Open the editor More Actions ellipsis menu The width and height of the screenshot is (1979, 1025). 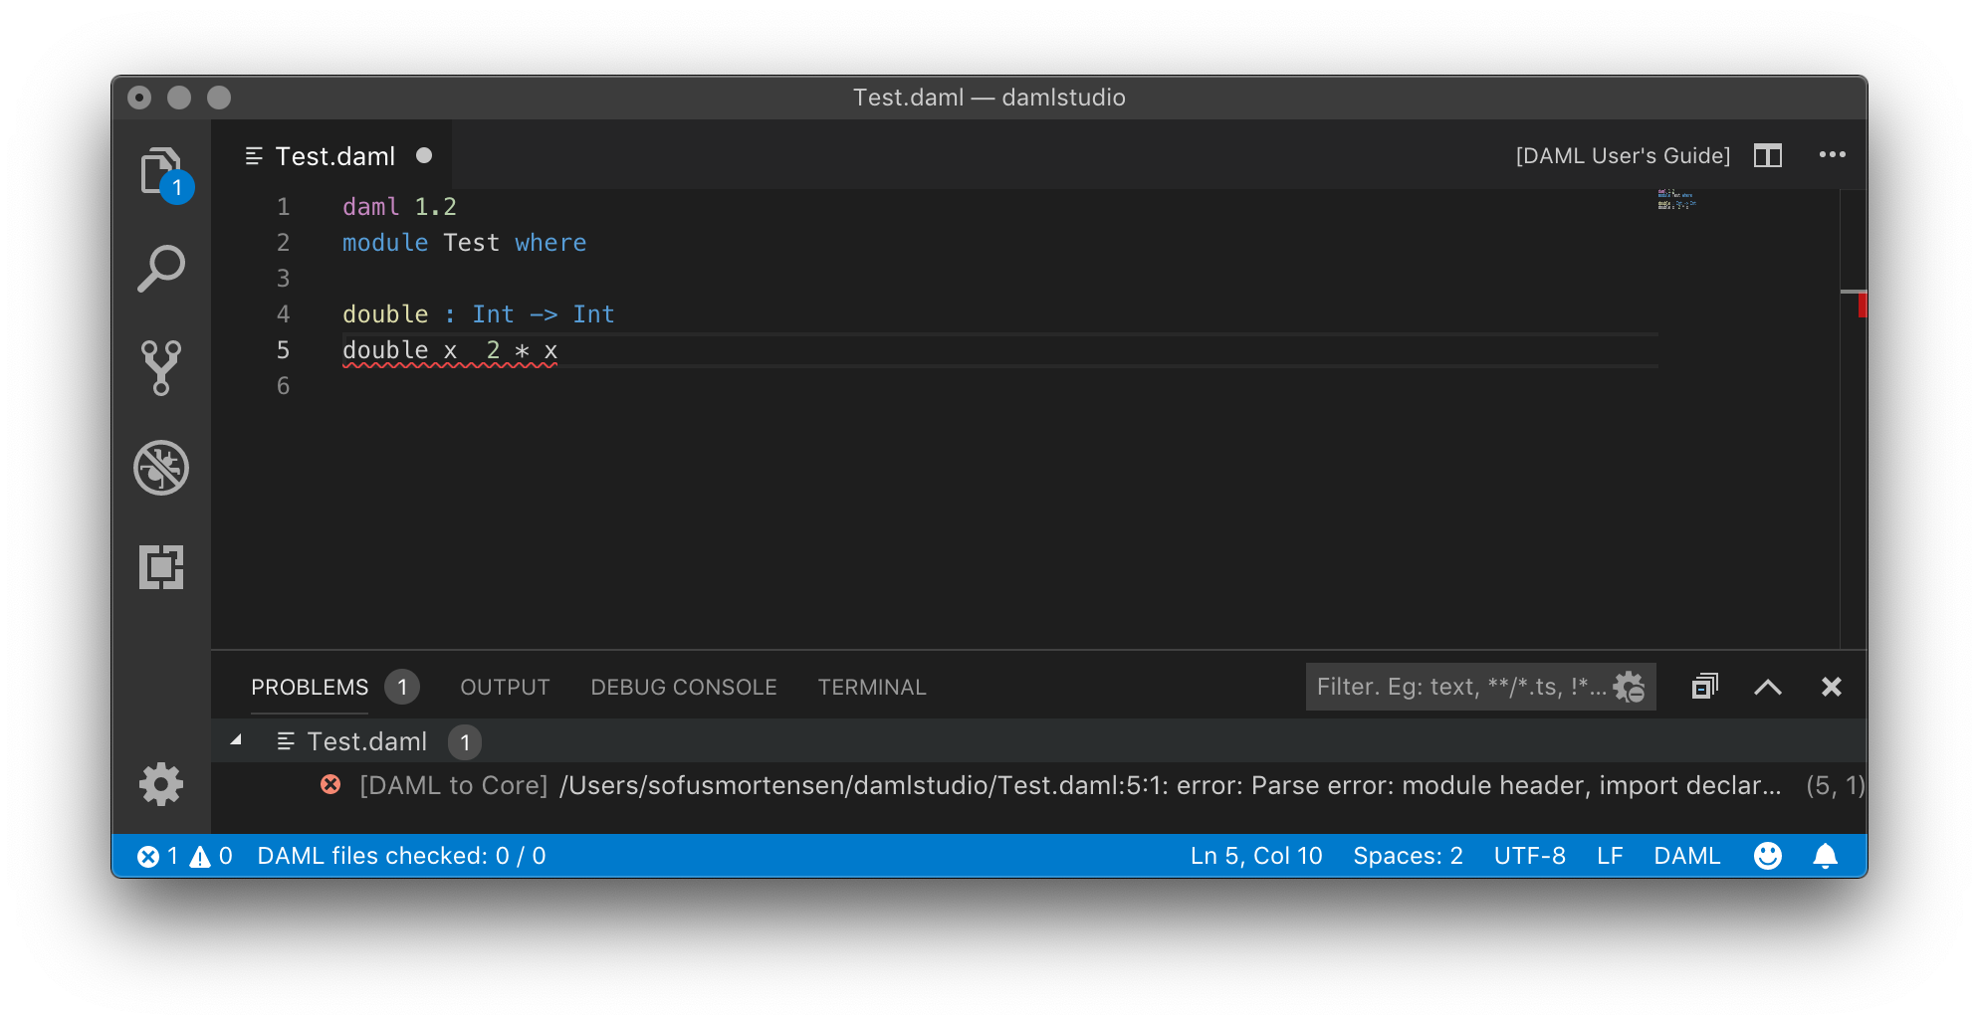(1832, 154)
